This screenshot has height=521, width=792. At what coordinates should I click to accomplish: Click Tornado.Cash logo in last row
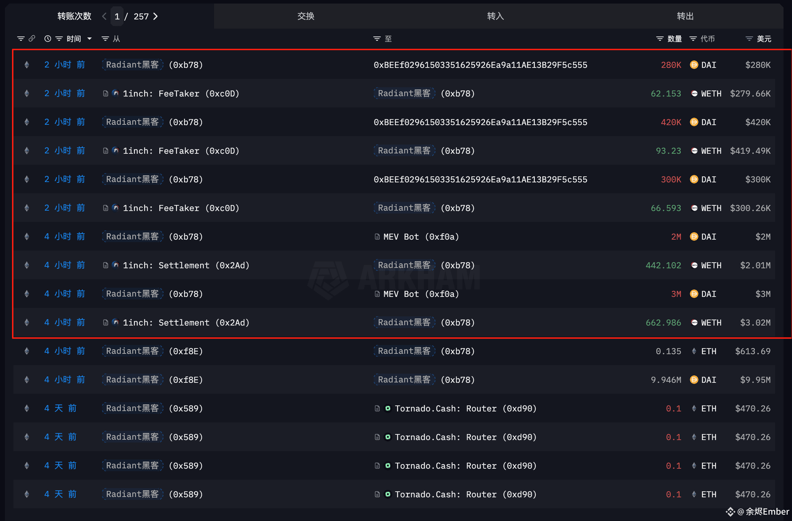click(388, 494)
